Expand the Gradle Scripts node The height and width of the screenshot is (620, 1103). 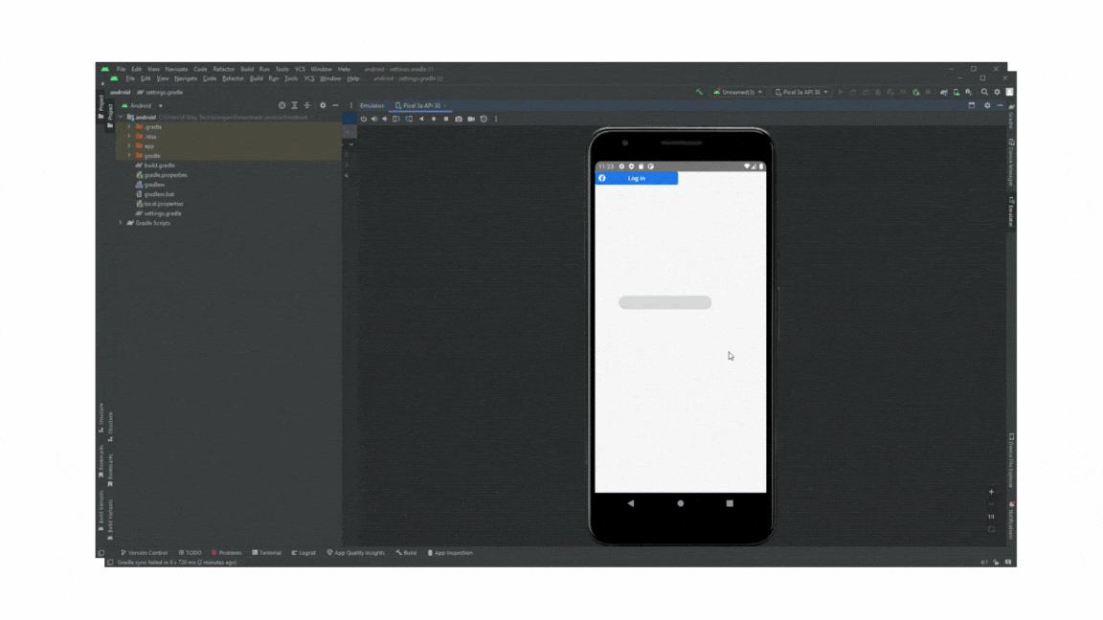click(121, 223)
